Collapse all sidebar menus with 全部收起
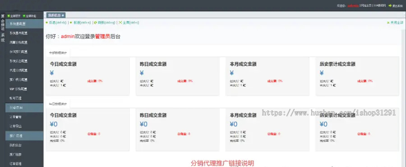Viewport: 406px width, 167px height. tap(29, 16)
